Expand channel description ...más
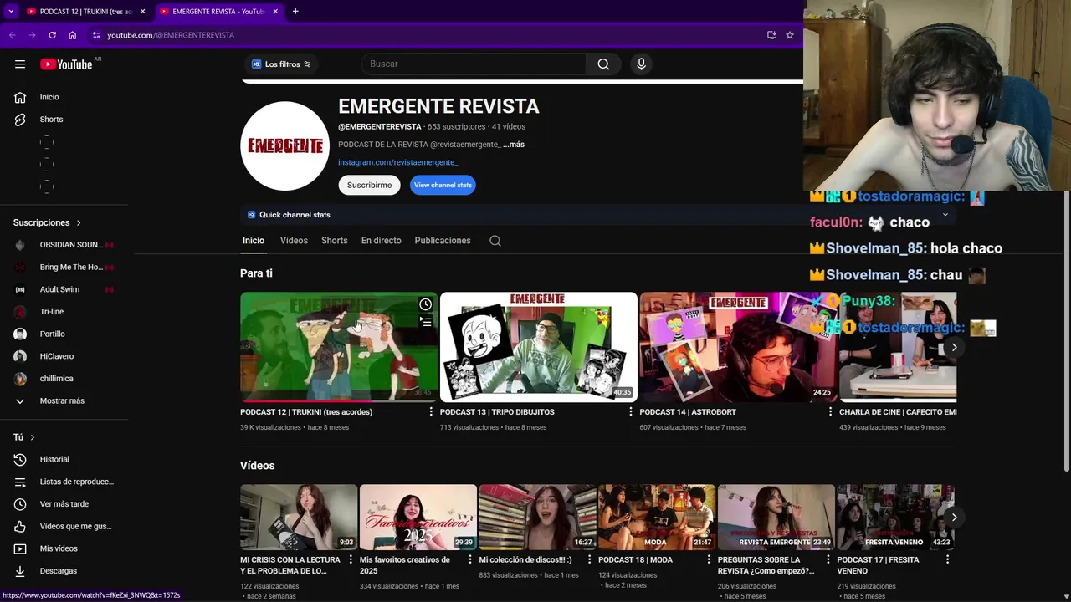The image size is (1071, 602). 514,145
